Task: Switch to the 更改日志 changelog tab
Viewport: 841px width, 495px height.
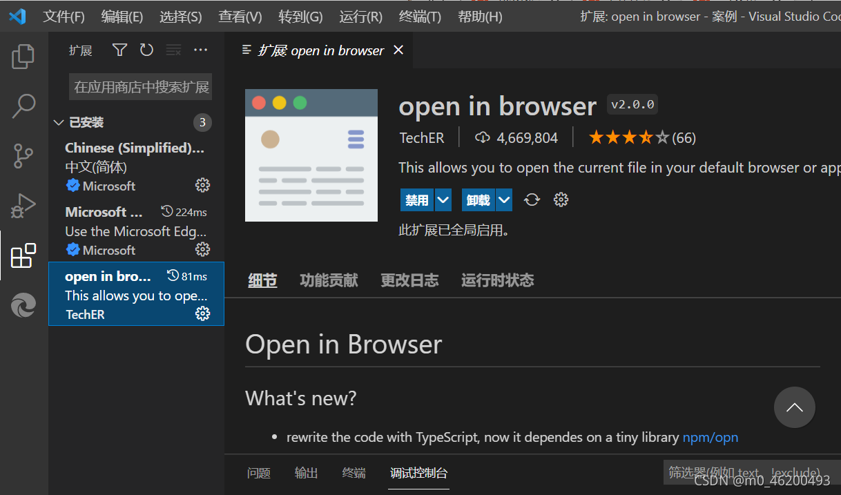Action: tap(409, 280)
